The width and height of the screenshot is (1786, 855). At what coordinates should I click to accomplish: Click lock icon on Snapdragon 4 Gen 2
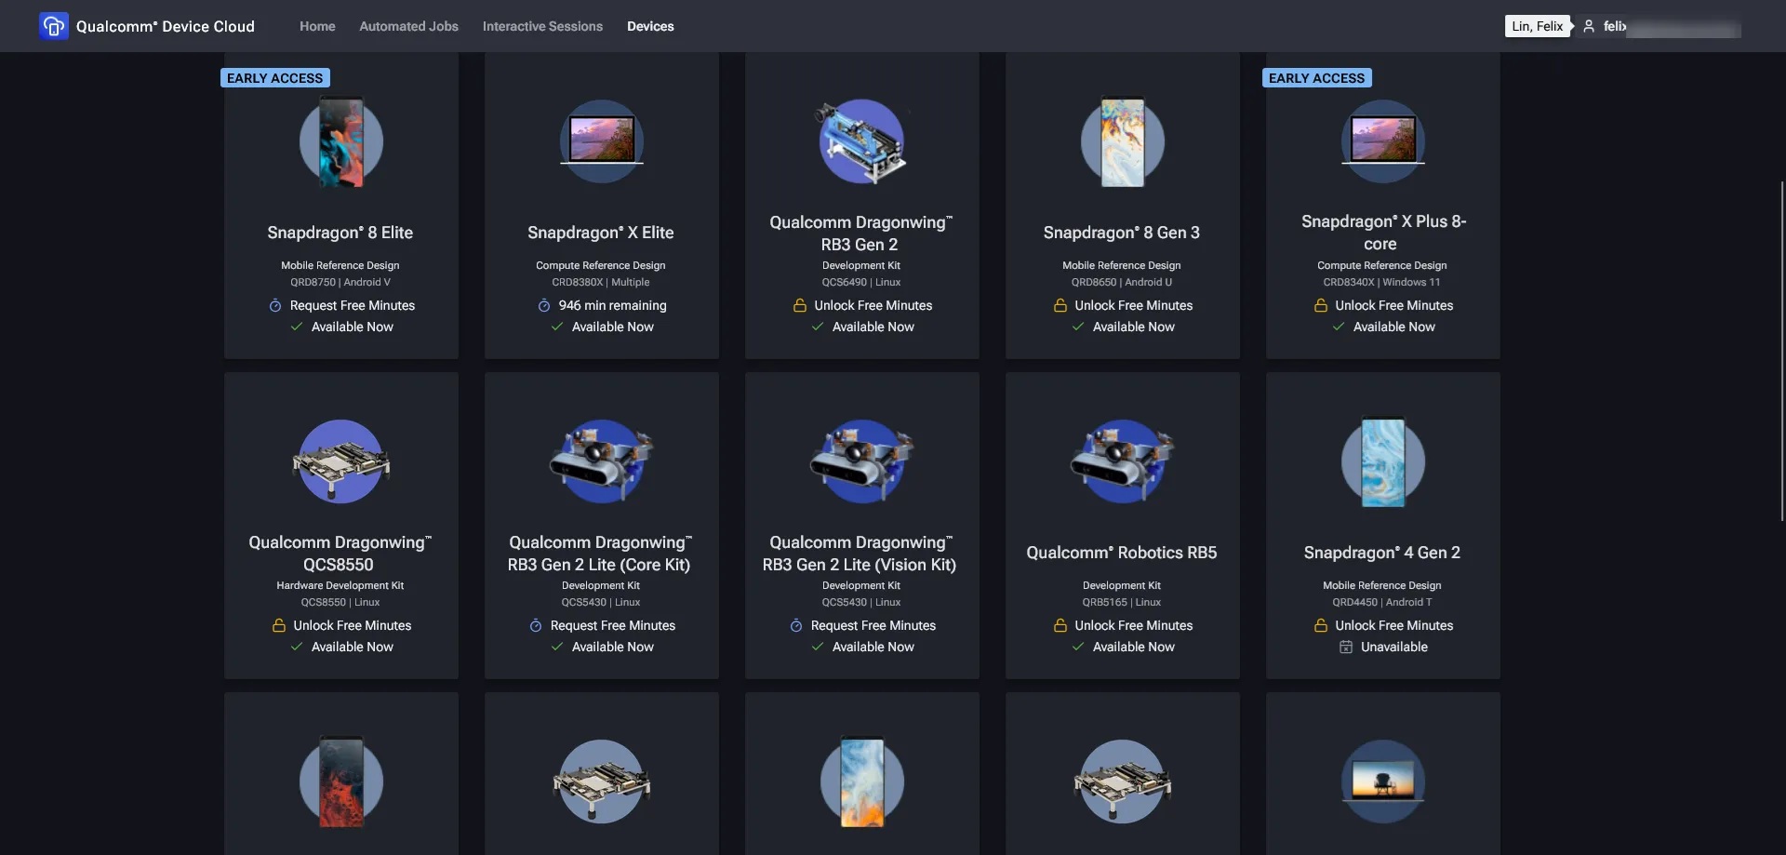pos(1321,625)
